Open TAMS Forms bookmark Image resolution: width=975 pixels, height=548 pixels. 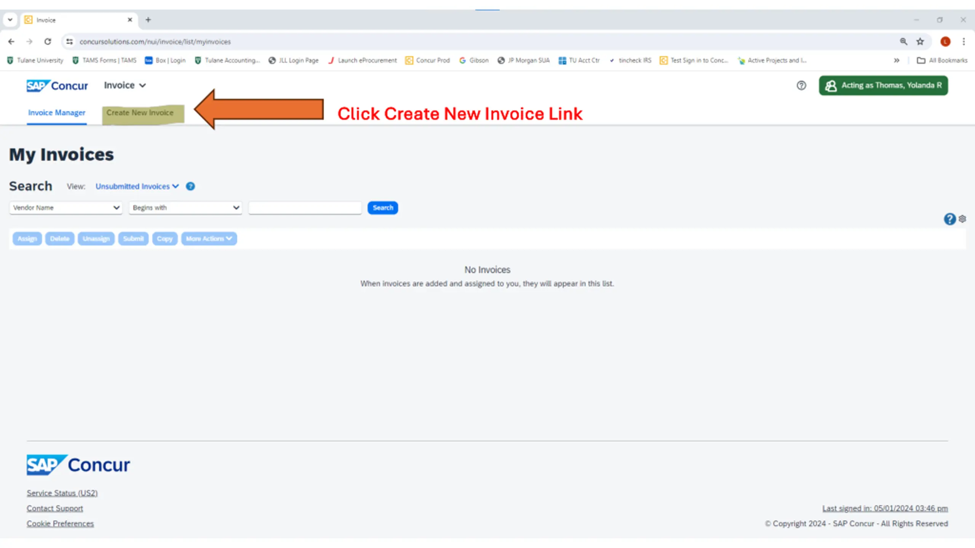pos(104,60)
